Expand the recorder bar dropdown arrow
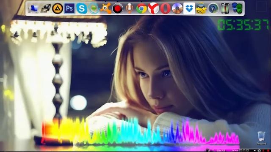Image resolution: width=271 pixels, height=152 pixels. [254, 150]
